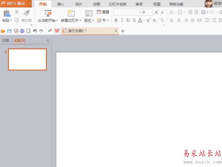
Task: Click the clear formatting icon
Action: tap(162, 20)
